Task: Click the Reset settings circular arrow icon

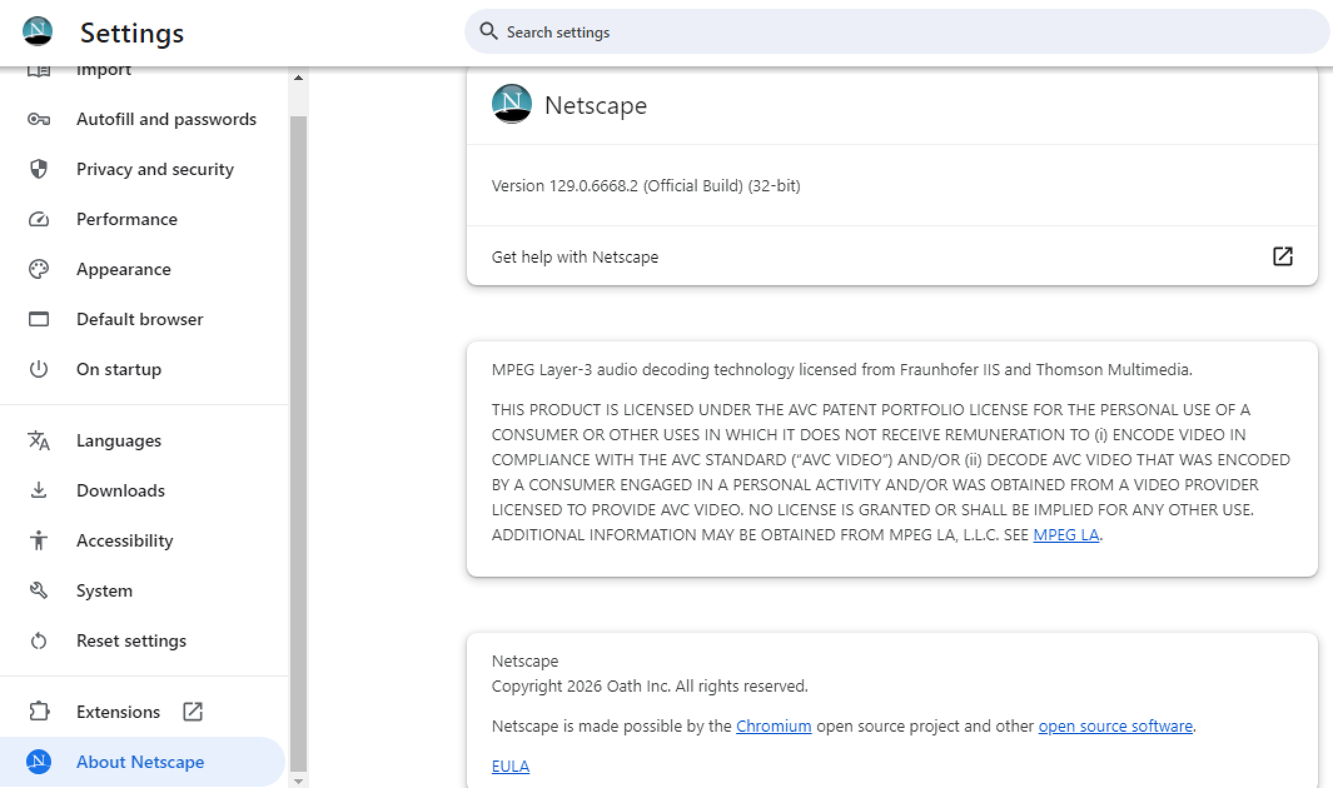Action: (x=39, y=640)
